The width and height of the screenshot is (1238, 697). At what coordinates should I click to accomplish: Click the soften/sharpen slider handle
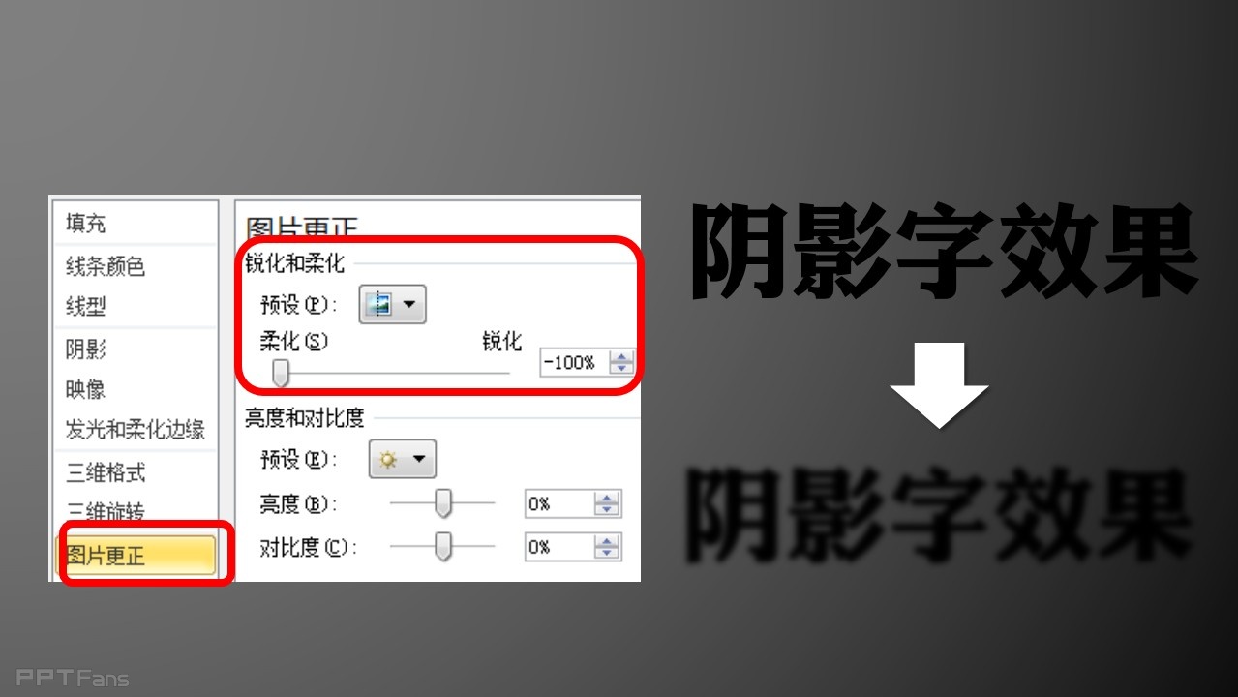coord(281,372)
